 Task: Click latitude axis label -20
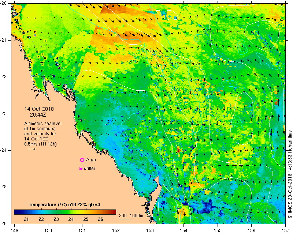point(4,3)
